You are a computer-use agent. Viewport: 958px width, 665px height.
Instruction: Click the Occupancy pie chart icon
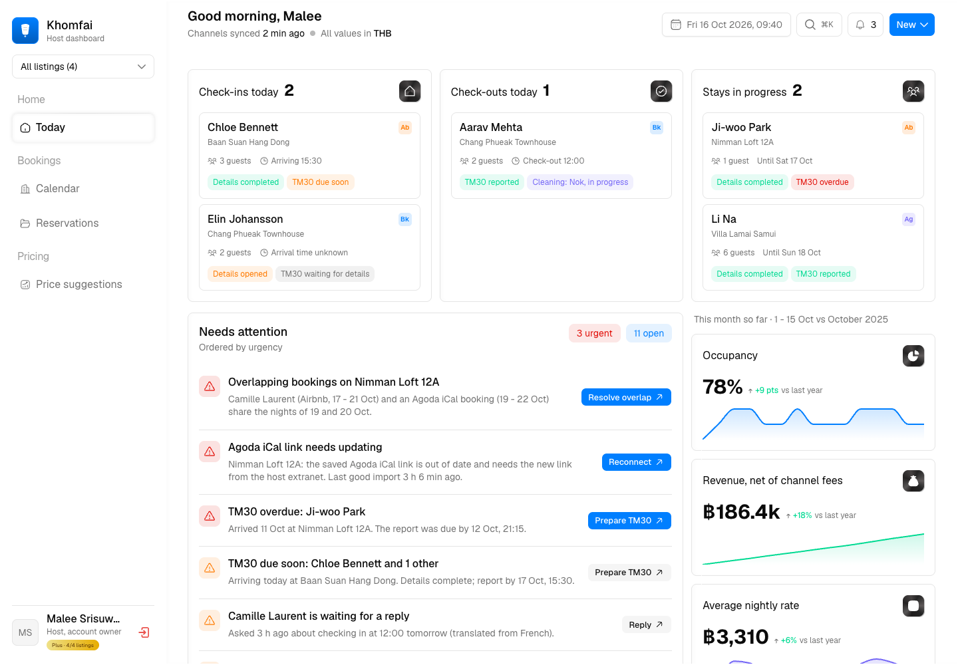(x=913, y=356)
